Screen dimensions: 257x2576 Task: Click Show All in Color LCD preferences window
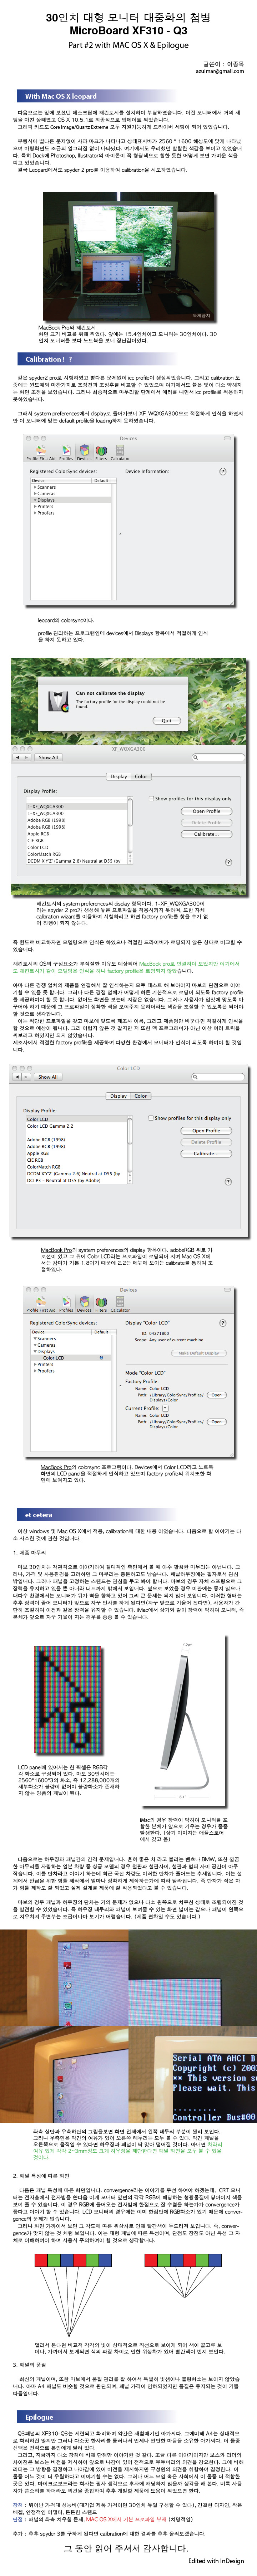48,1077
